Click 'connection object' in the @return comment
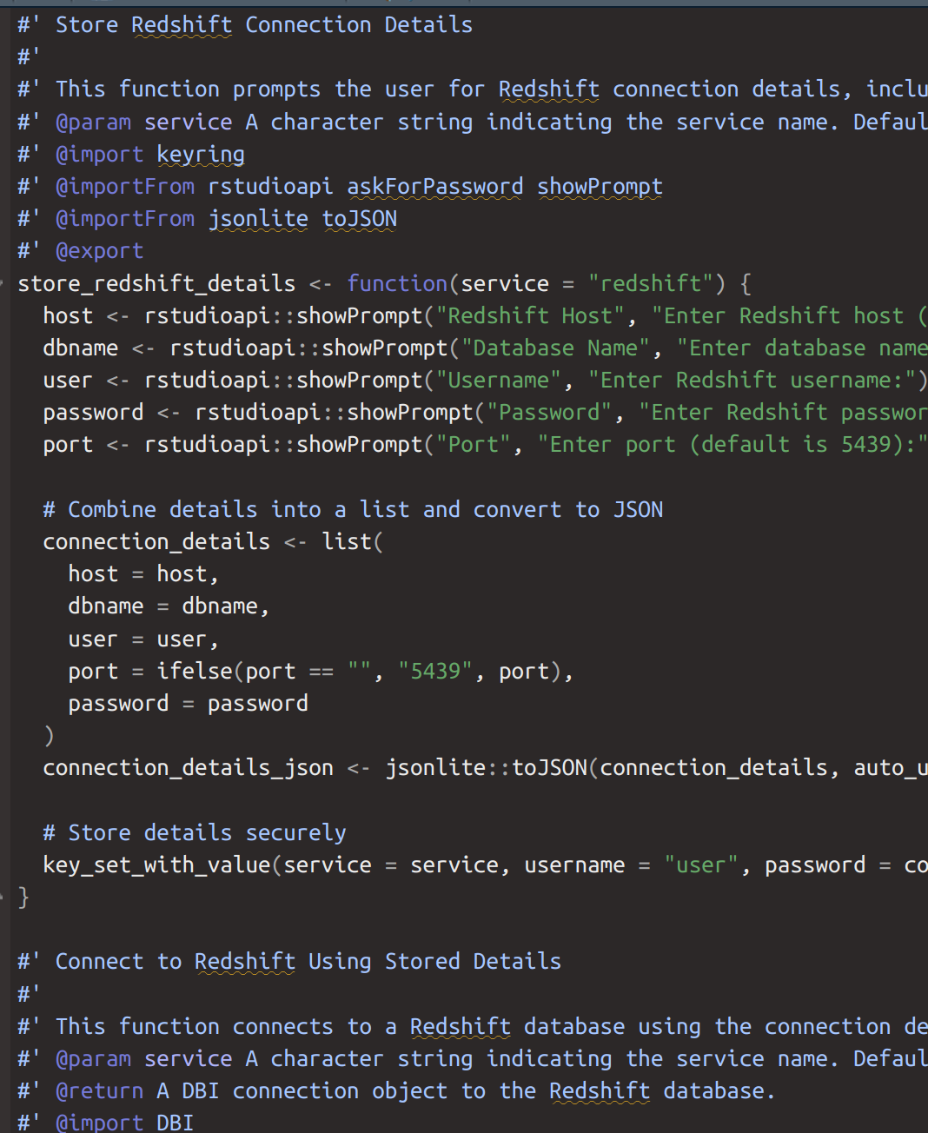Viewport: 928px width, 1133px height. [340, 1092]
